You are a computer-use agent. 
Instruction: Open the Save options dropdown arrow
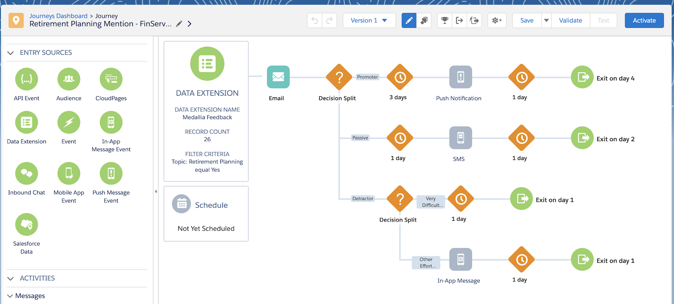point(546,20)
